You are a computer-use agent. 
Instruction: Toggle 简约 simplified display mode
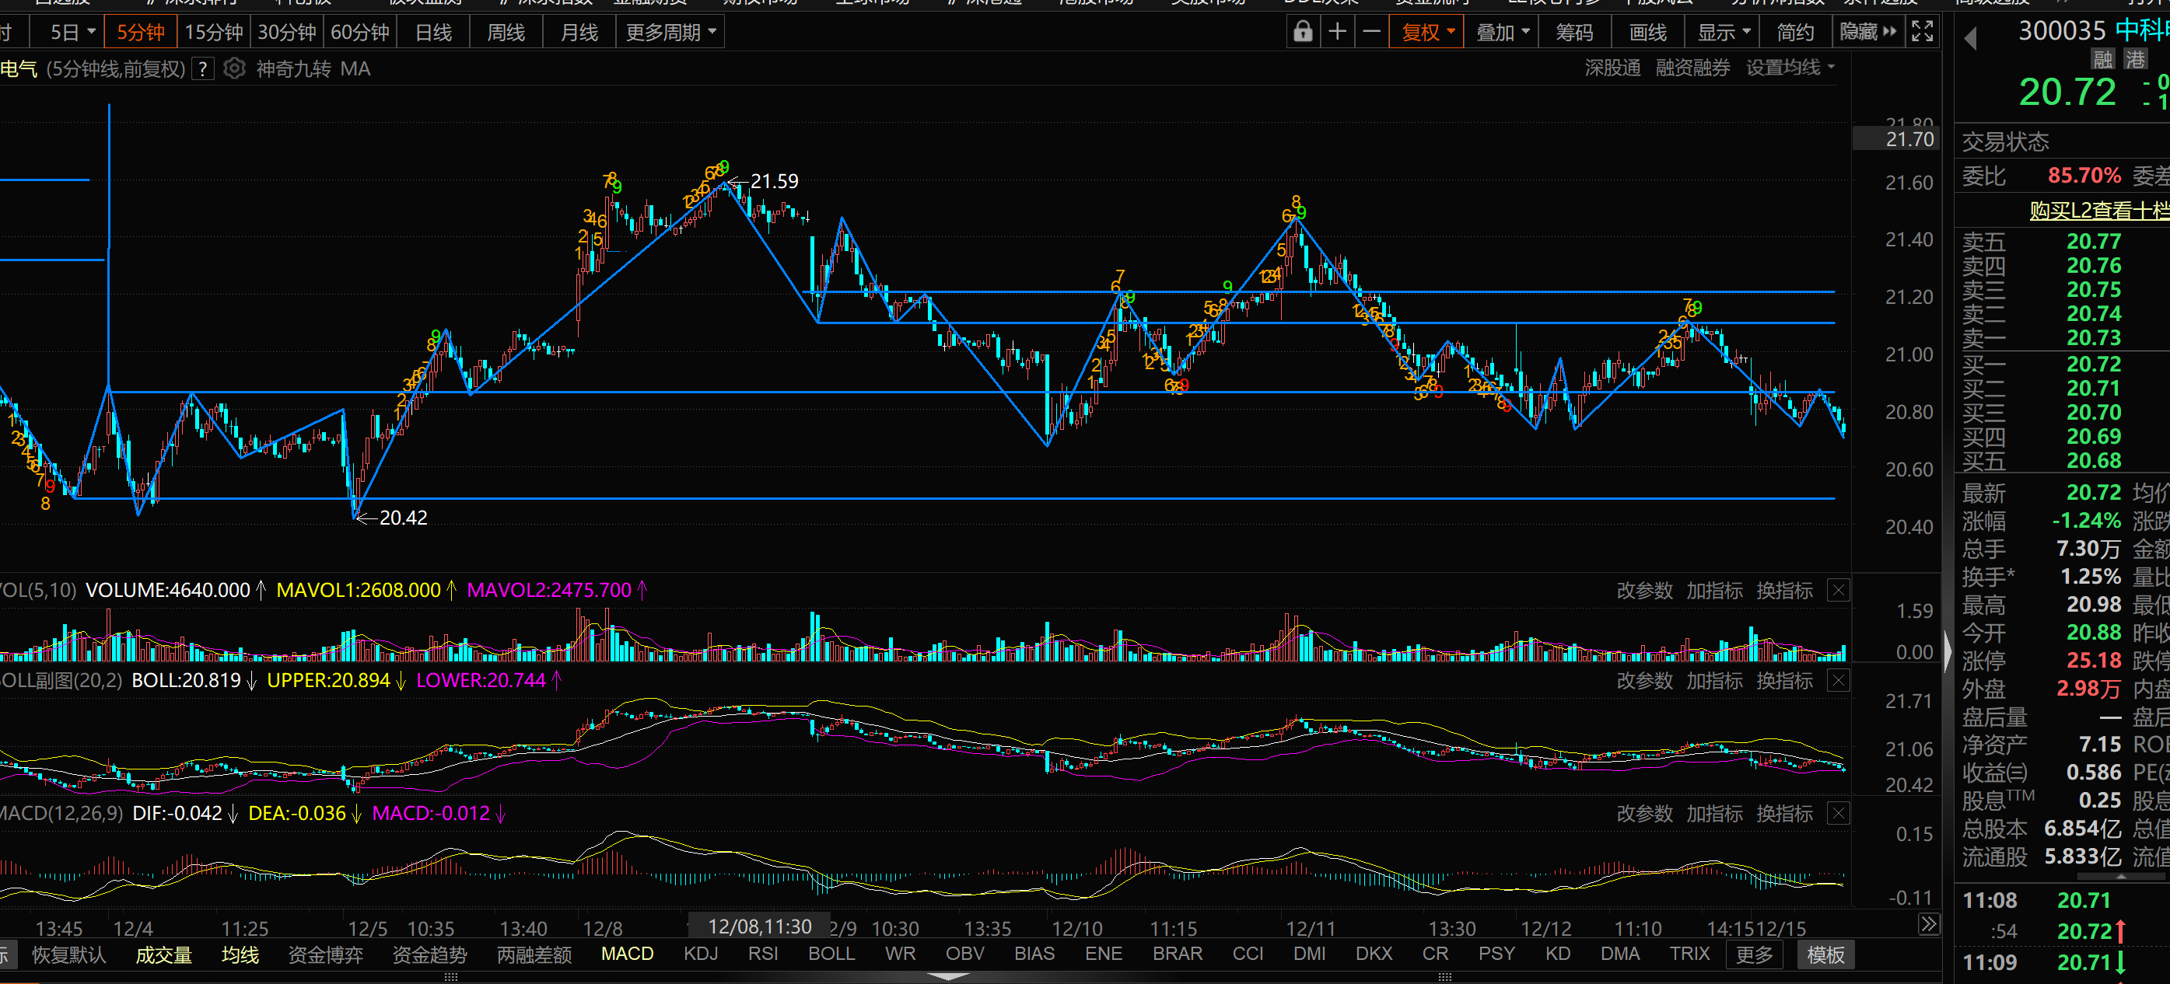[x=1794, y=32]
